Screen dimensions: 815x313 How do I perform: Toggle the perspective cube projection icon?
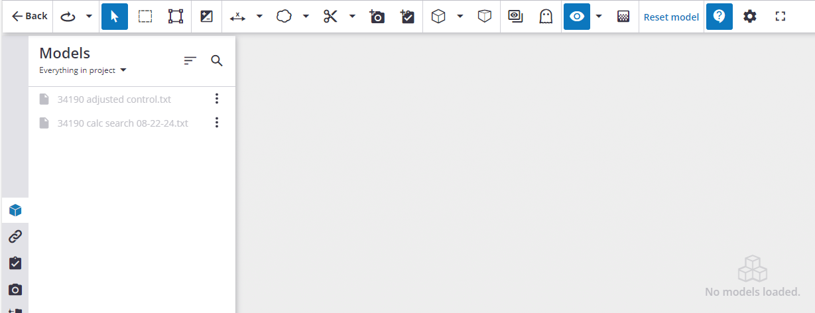tap(485, 17)
